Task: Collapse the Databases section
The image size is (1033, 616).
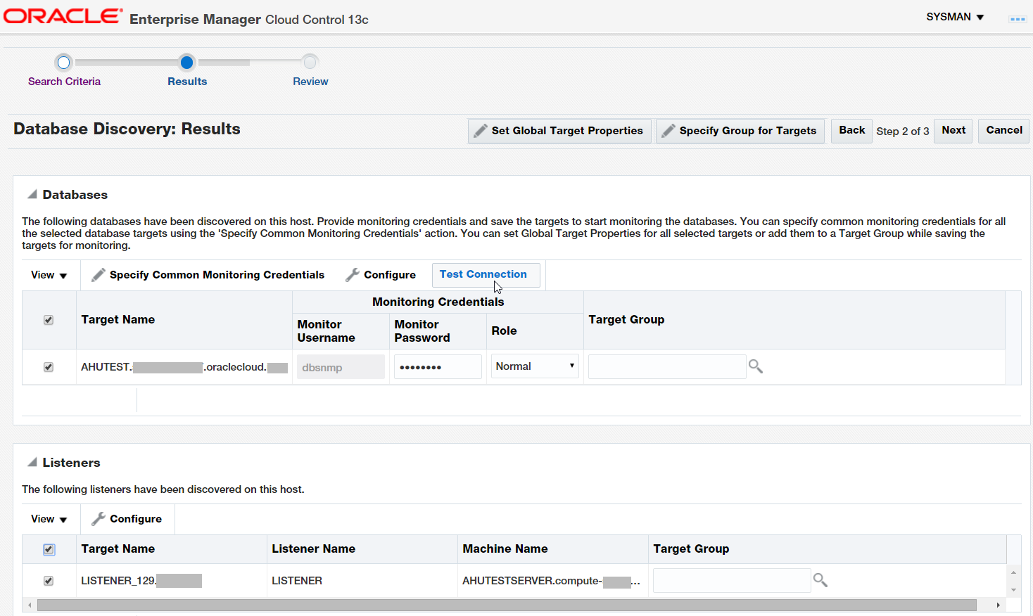Action: click(32, 194)
